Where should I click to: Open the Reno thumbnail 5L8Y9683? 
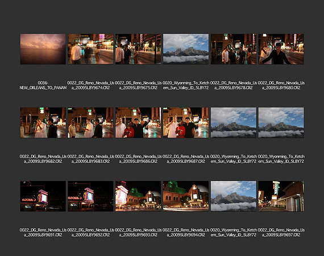[90, 123]
